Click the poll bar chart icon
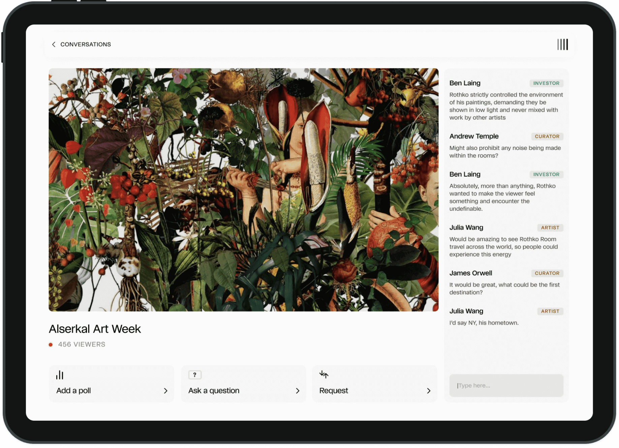This screenshot has height=448, width=619. [x=60, y=375]
